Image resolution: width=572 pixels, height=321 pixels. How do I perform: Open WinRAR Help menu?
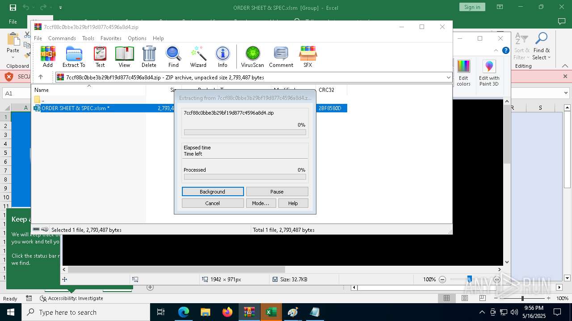pyautogui.click(x=158, y=38)
